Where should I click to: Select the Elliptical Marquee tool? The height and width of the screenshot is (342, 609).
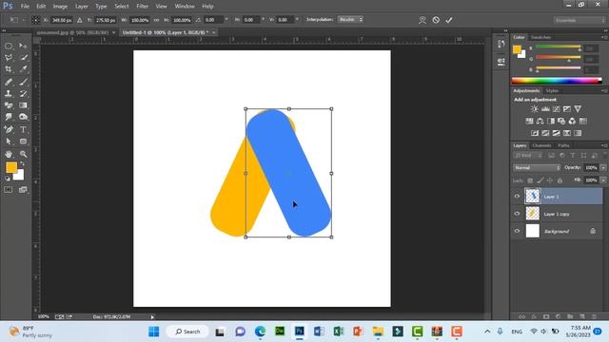[9, 47]
